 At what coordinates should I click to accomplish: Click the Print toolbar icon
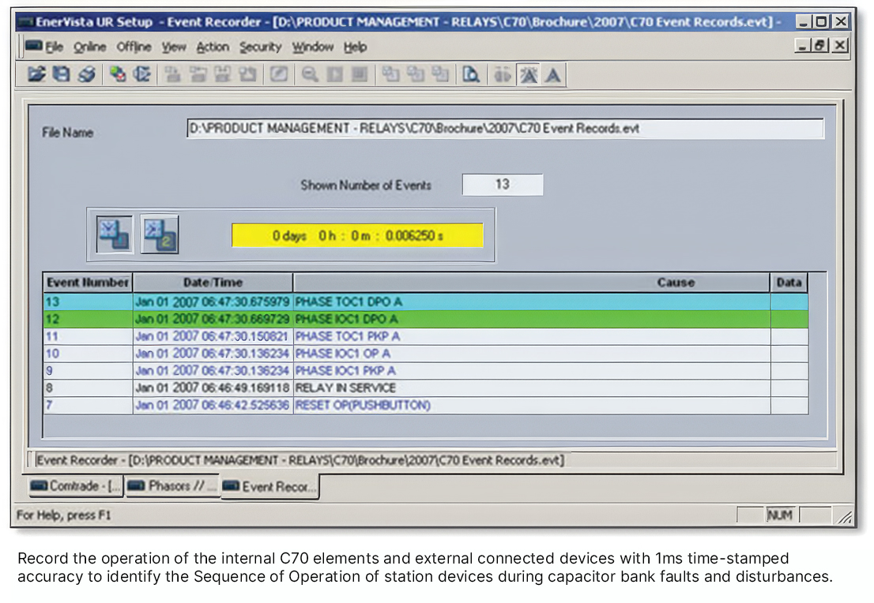[86, 74]
